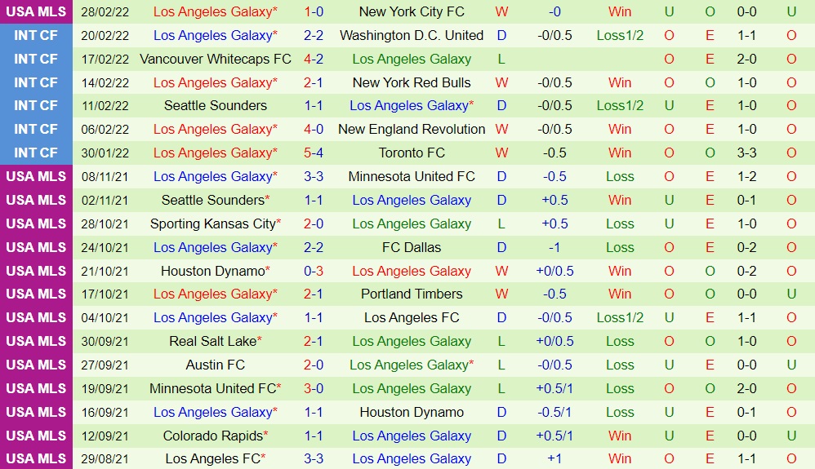This screenshot has width=815, height=469.
Task: Click the Austin FC team name
Action: tap(216, 365)
